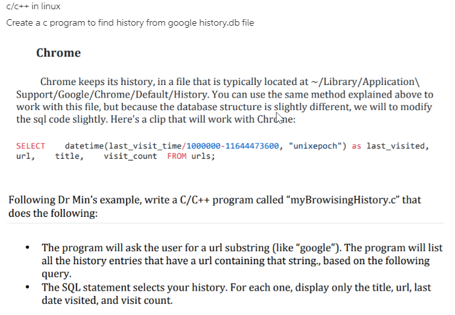Viewport: 455px width, 315px height.
Task: Click the SELECT keyword in the SQL code
Action: pyautogui.click(x=30, y=146)
